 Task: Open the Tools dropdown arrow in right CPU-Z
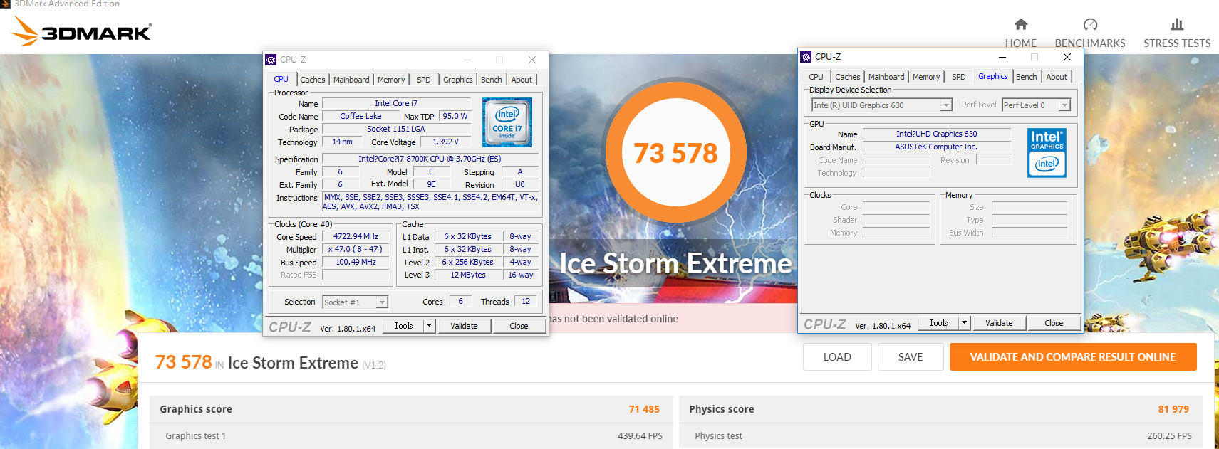point(965,323)
